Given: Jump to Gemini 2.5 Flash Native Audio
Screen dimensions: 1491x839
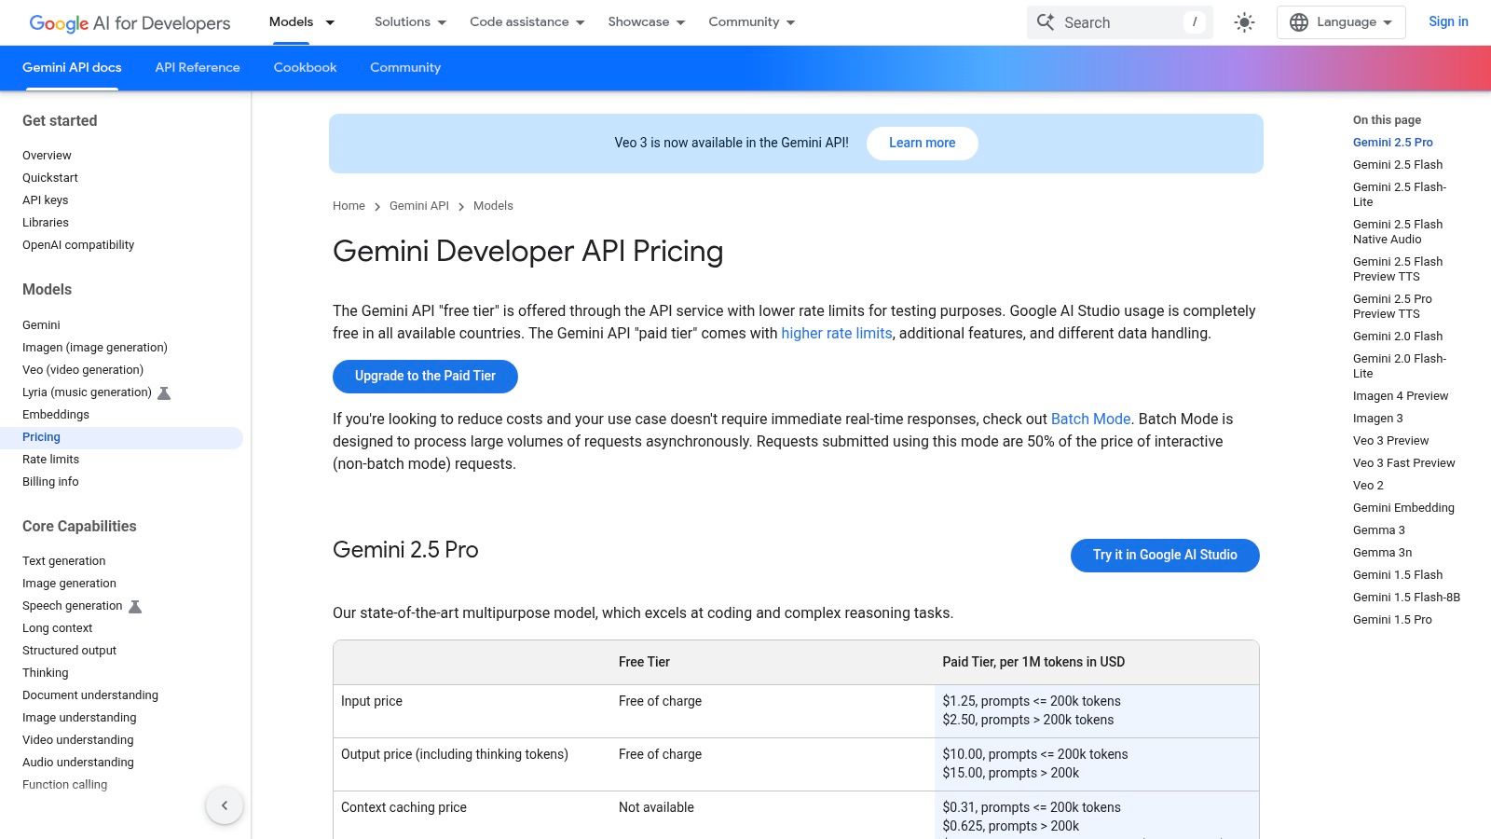Looking at the screenshot, I should (1398, 232).
